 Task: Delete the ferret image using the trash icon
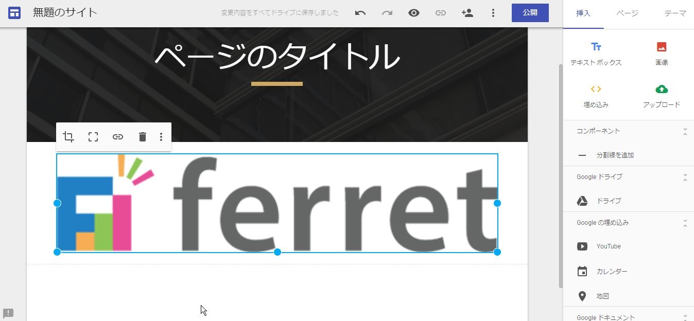point(143,136)
